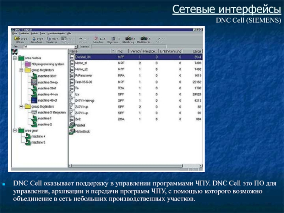The image size is (284, 213).
Task: Select the Test-15-6-00 file name
Action: [83, 82]
